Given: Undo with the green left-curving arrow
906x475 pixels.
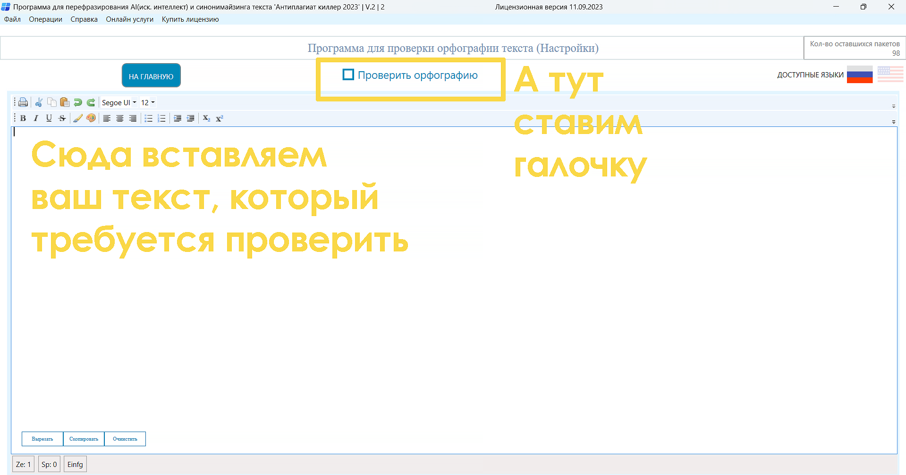Looking at the screenshot, I should [x=78, y=102].
